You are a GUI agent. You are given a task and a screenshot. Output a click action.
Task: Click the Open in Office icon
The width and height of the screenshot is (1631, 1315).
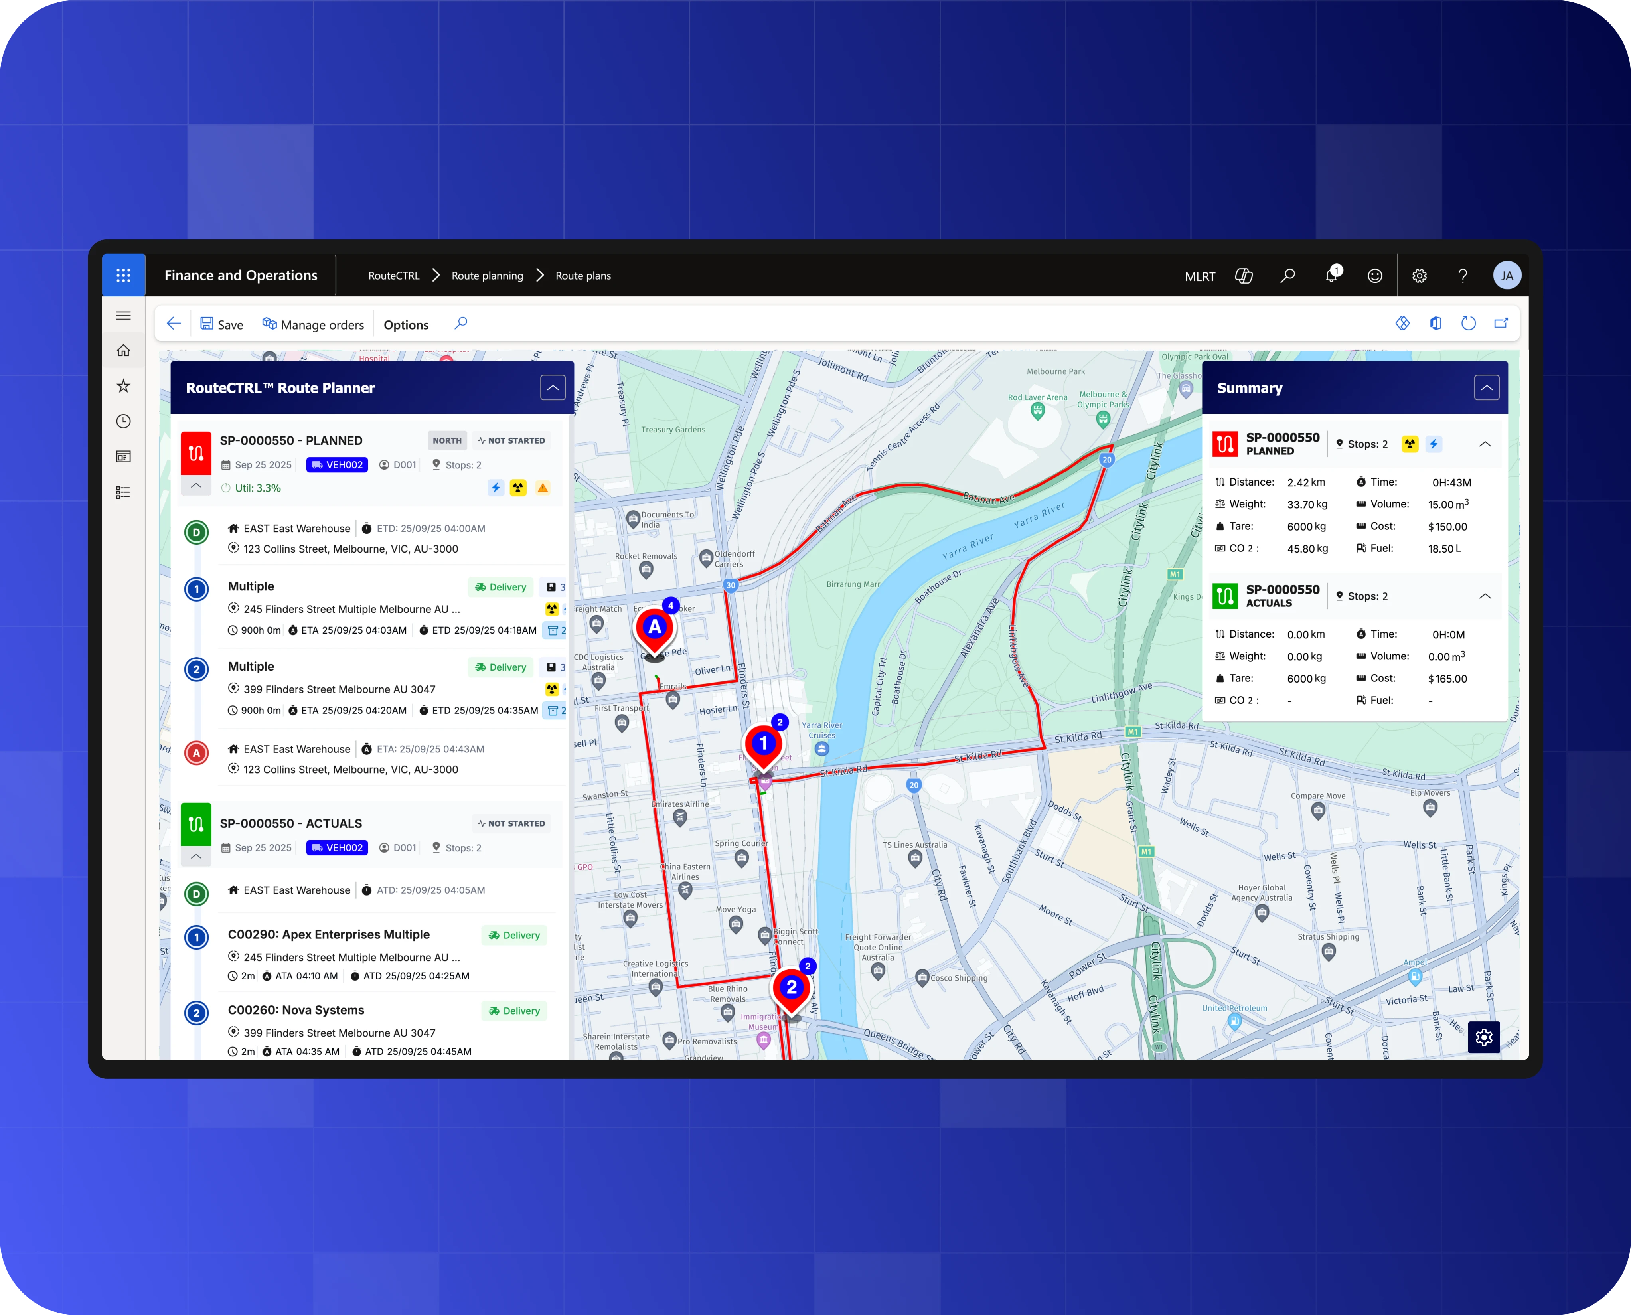pyautogui.click(x=1436, y=324)
